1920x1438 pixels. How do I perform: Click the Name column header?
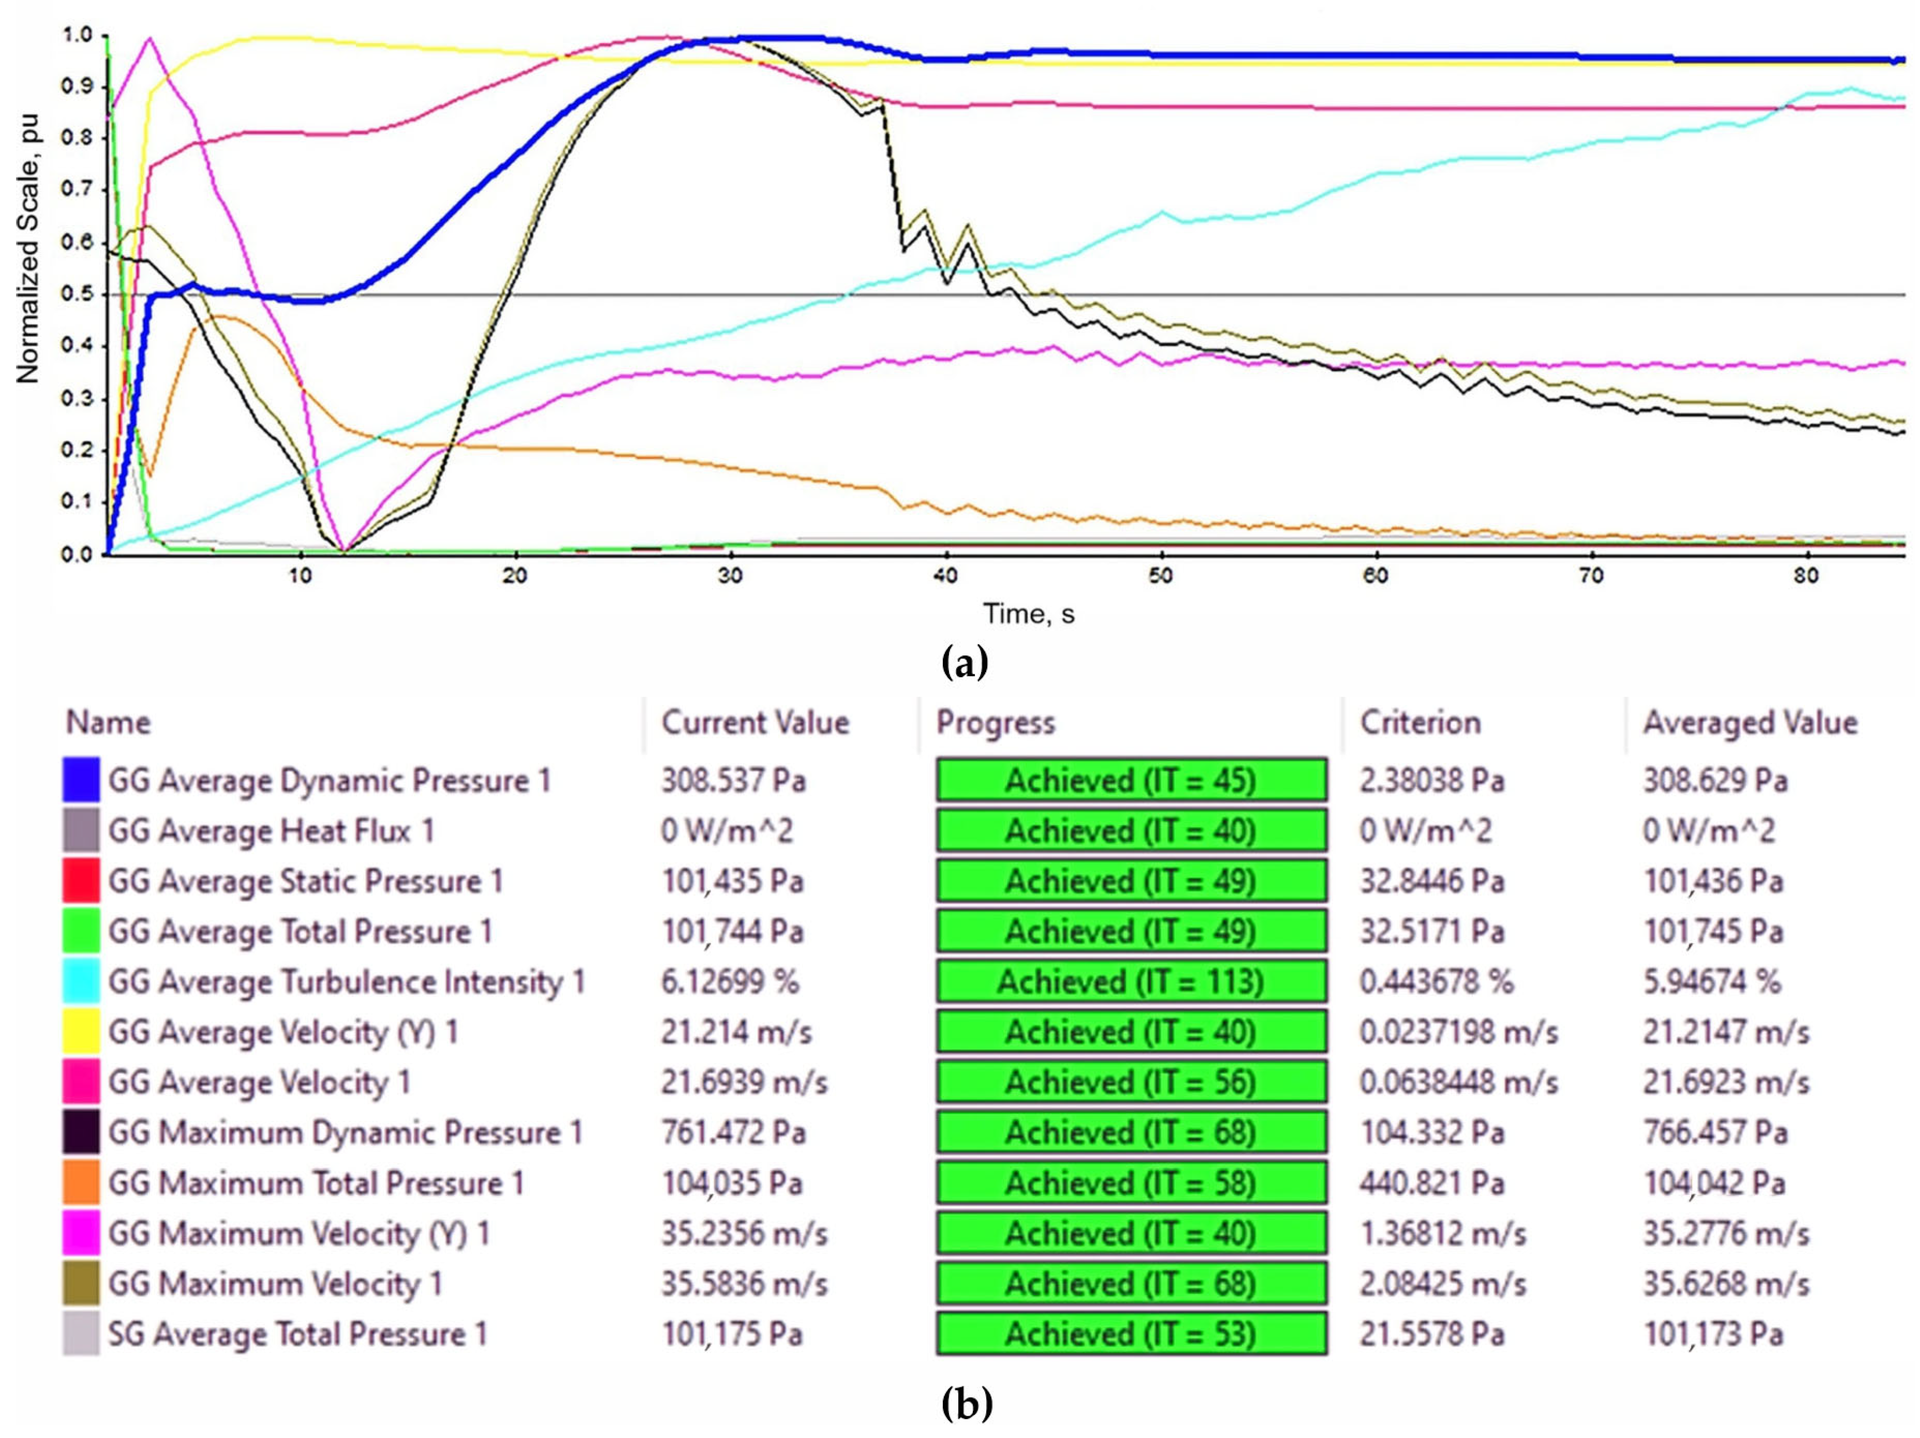point(109,723)
